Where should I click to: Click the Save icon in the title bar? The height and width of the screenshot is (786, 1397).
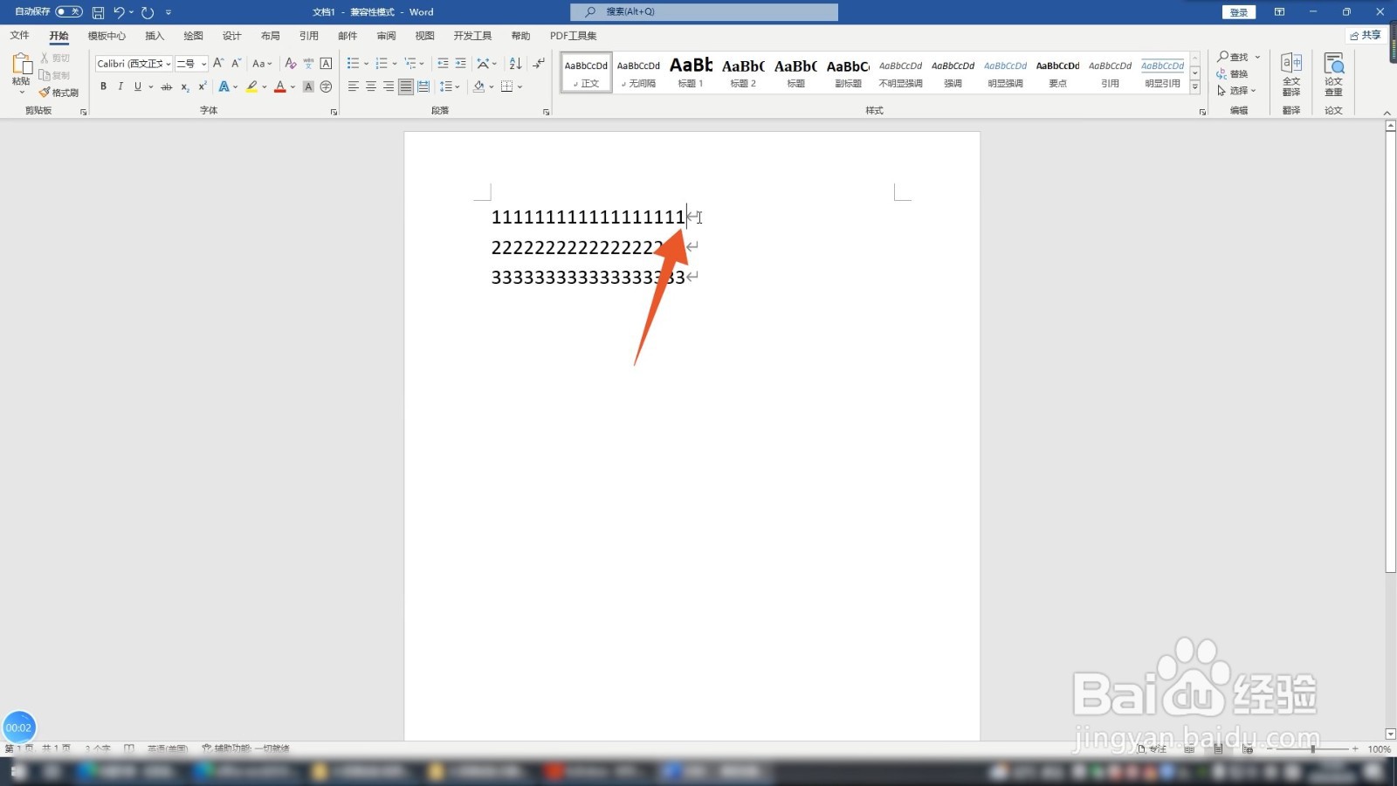pos(98,12)
